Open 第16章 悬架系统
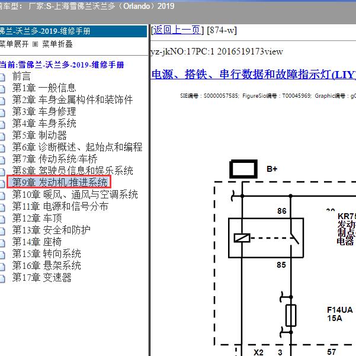 click(47, 265)
